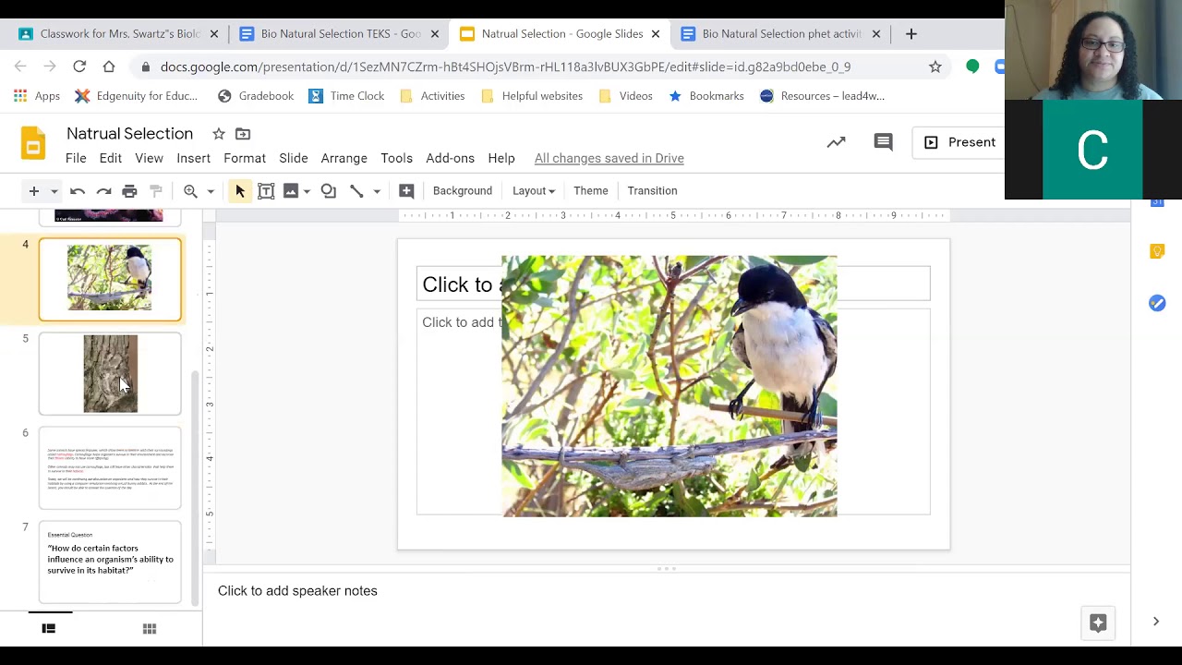Select the Shape tool
The image size is (1182, 665).
click(x=329, y=191)
